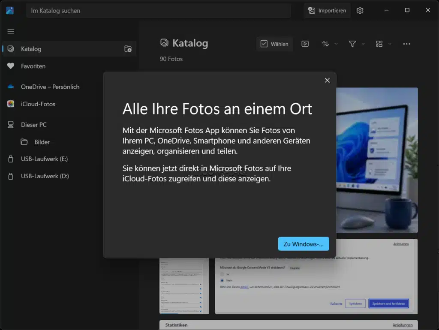Screen dimensions: 439x330
Task: Close the dialog with its X button
Action: (x=327, y=80)
